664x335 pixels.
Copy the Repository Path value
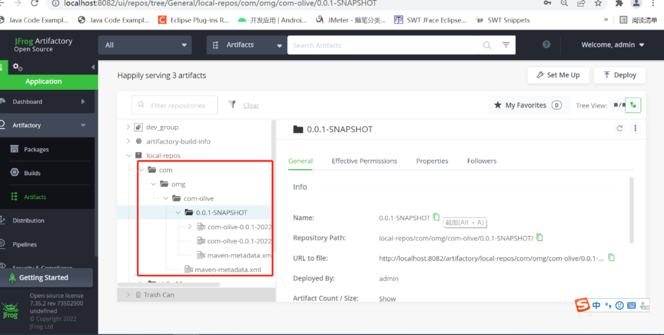[540, 238]
